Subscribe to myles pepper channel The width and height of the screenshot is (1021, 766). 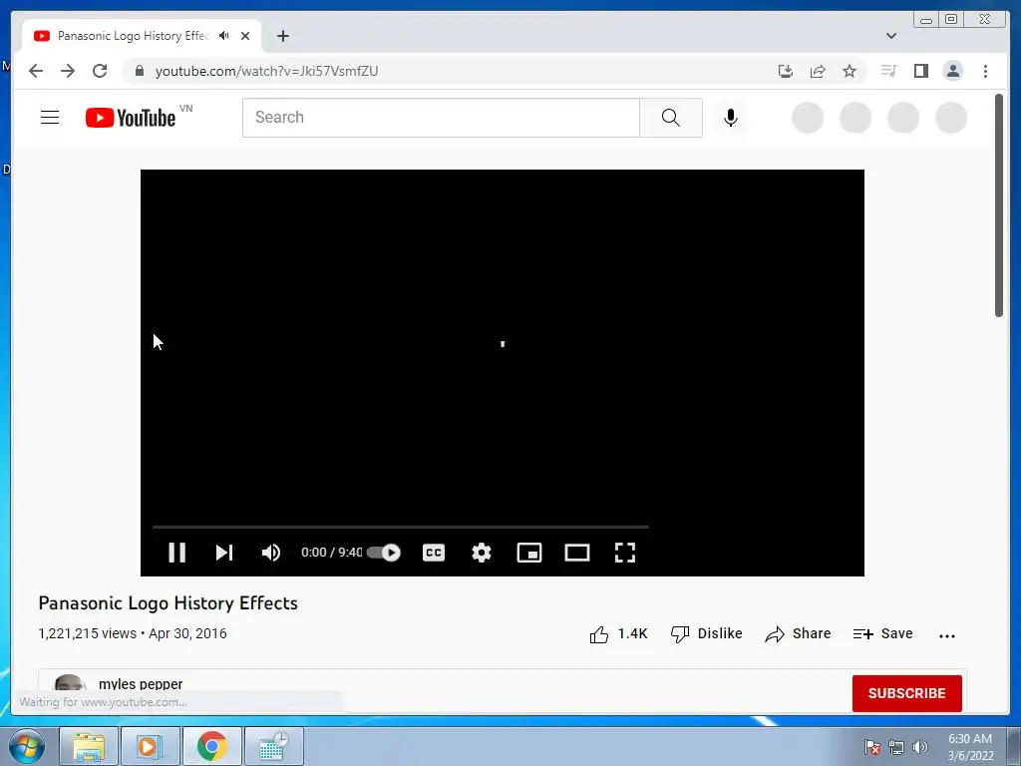906,693
